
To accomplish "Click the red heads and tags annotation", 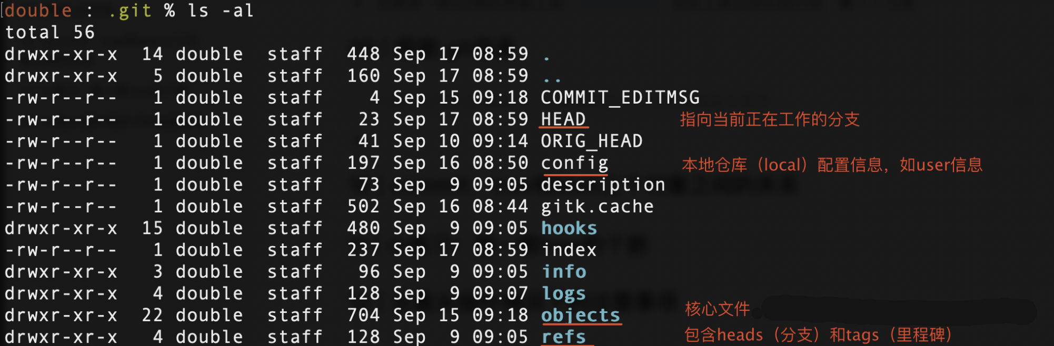I will (x=818, y=335).
